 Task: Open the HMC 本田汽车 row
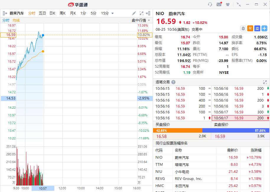pos(208,186)
